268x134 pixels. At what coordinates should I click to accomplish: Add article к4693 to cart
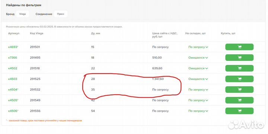click(239, 47)
